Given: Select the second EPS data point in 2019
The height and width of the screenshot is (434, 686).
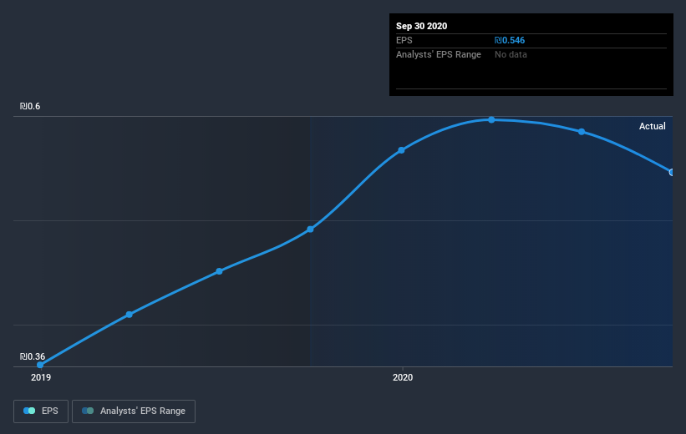Looking at the screenshot, I should click(x=129, y=315).
